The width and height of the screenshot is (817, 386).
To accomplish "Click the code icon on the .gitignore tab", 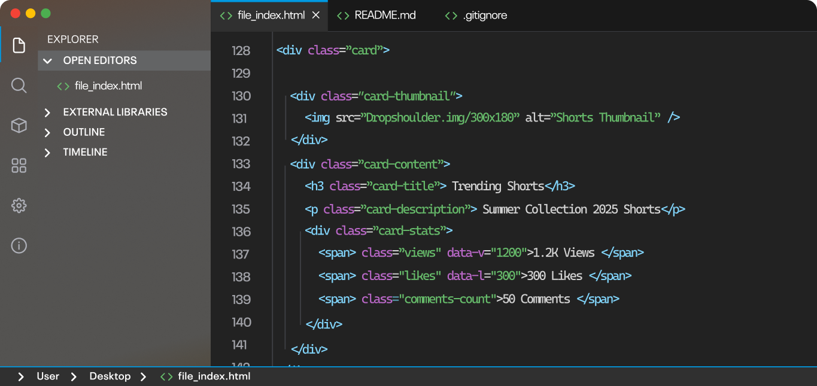I will pyautogui.click(x=451, y=16).
